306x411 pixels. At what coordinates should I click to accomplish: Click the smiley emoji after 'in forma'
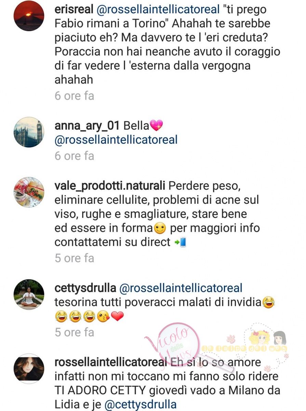160,228
